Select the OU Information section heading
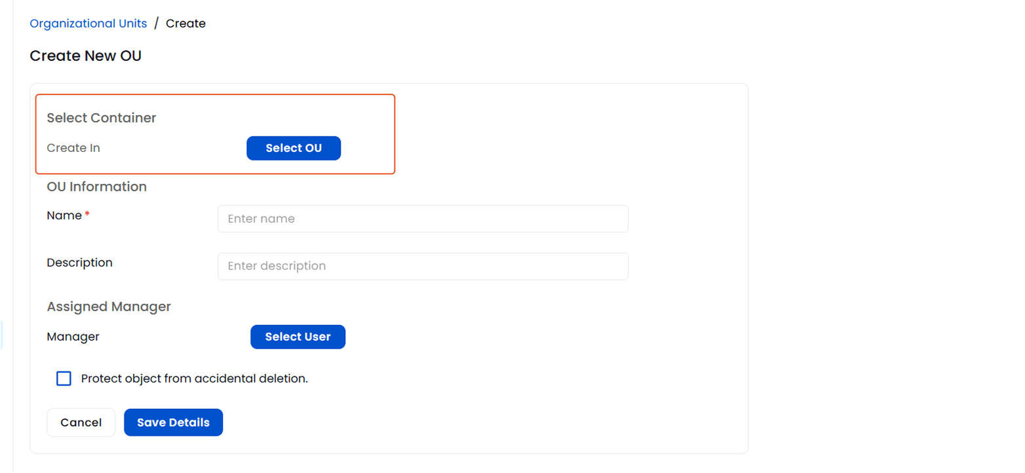The image size is (1025, 473). (96, 187)
